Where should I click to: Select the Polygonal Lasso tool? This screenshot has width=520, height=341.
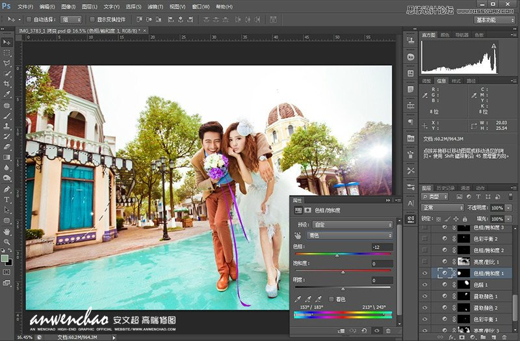click(6, 63)
